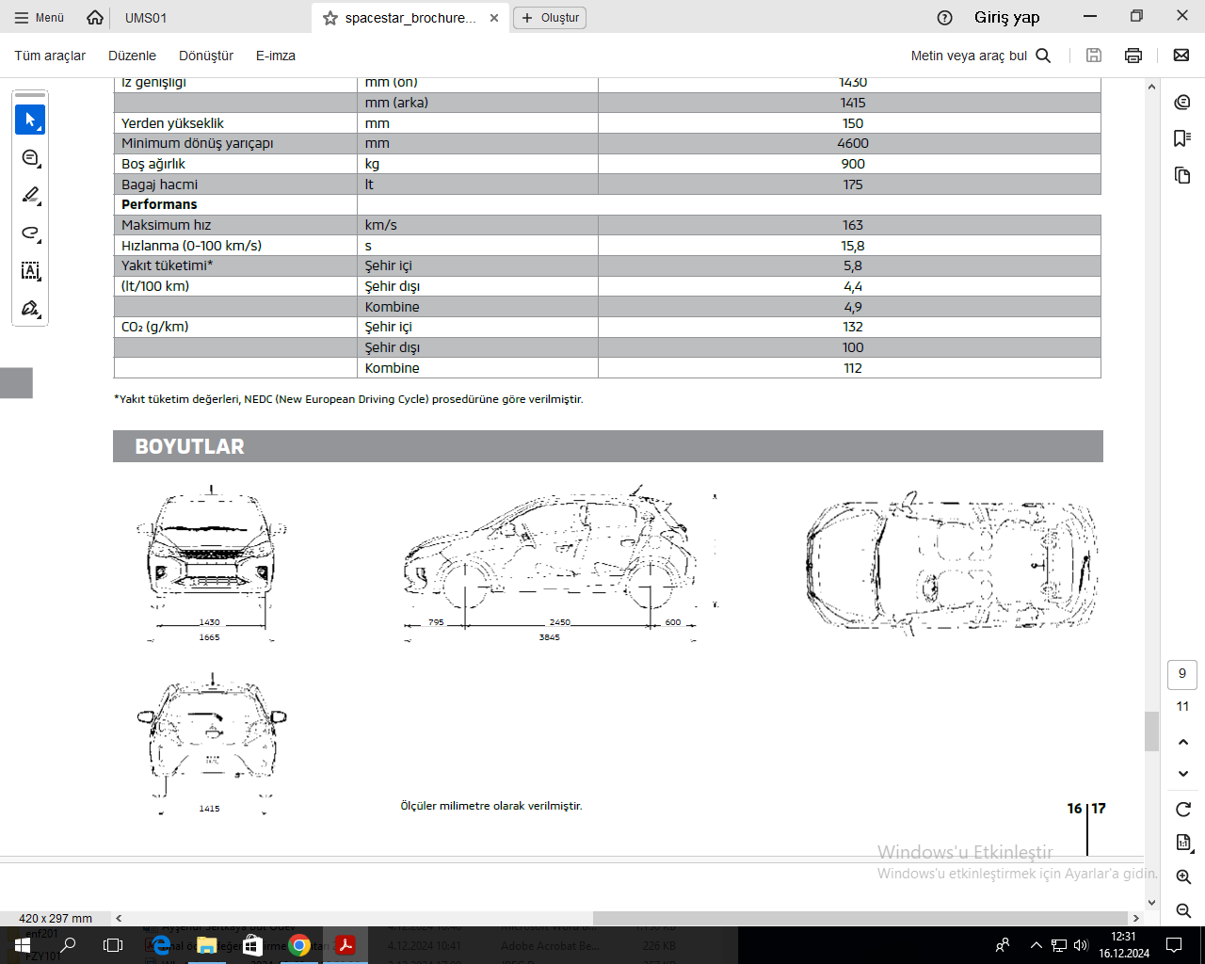Print the document with printer icon
Screen dimensions: 1205x964
click(1133, 56)
